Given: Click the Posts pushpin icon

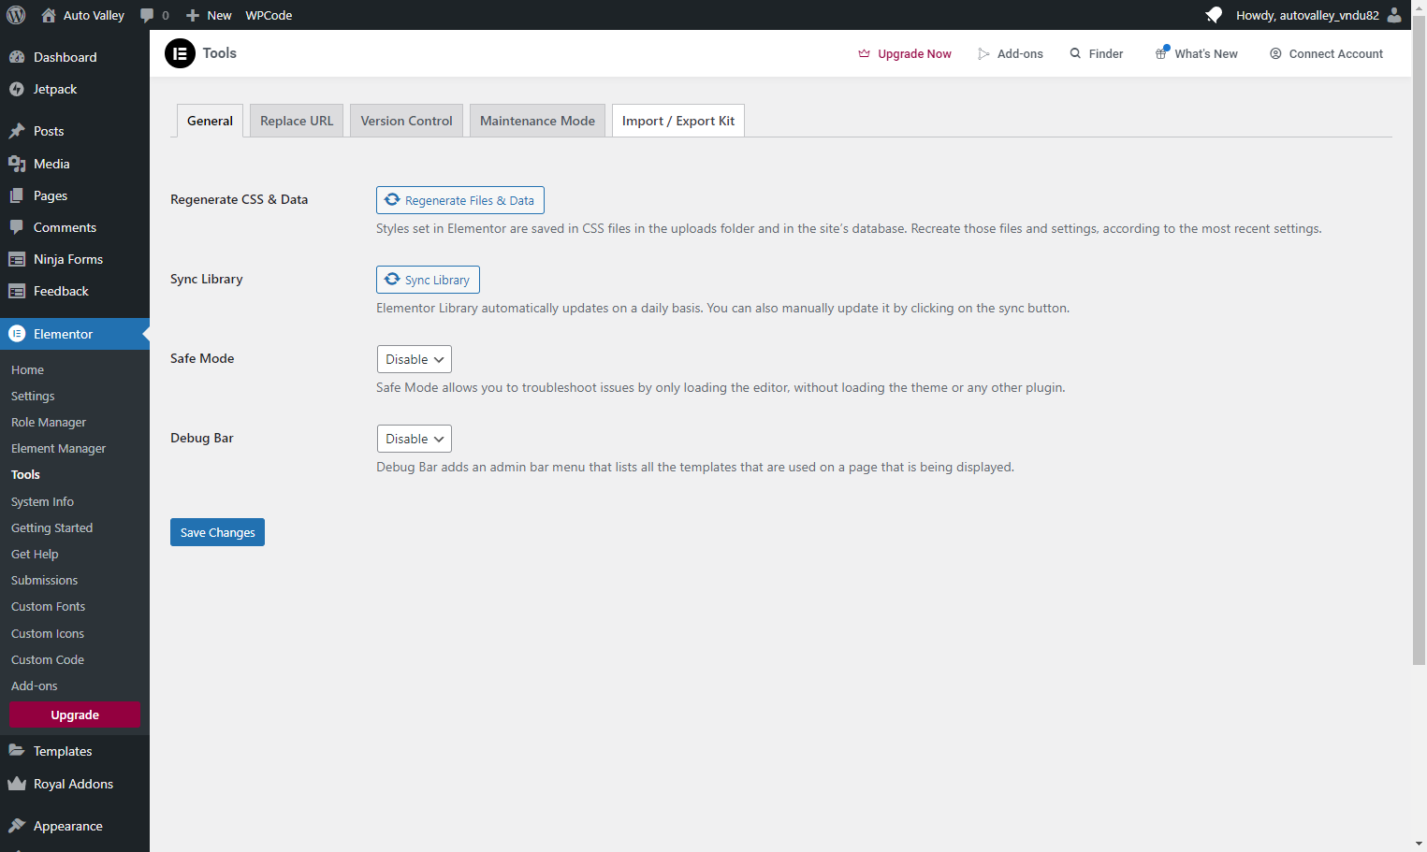Looking at the screenshot, I should click(x=17, y=131).
